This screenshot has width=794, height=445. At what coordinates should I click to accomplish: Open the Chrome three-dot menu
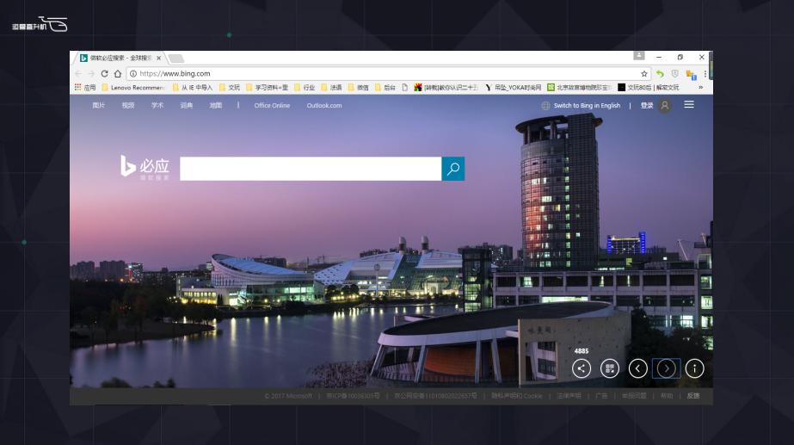point(705,73)
